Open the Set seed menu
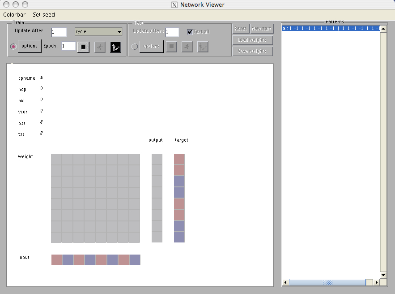This screenshot has height=294, width=395. coord(44,14)
